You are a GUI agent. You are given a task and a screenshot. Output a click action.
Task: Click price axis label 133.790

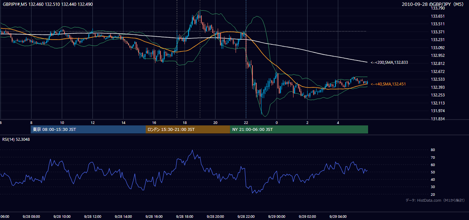click(438, 8)
